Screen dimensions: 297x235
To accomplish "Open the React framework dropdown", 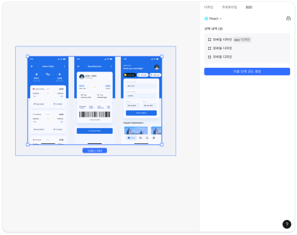I will coord(215,19).
